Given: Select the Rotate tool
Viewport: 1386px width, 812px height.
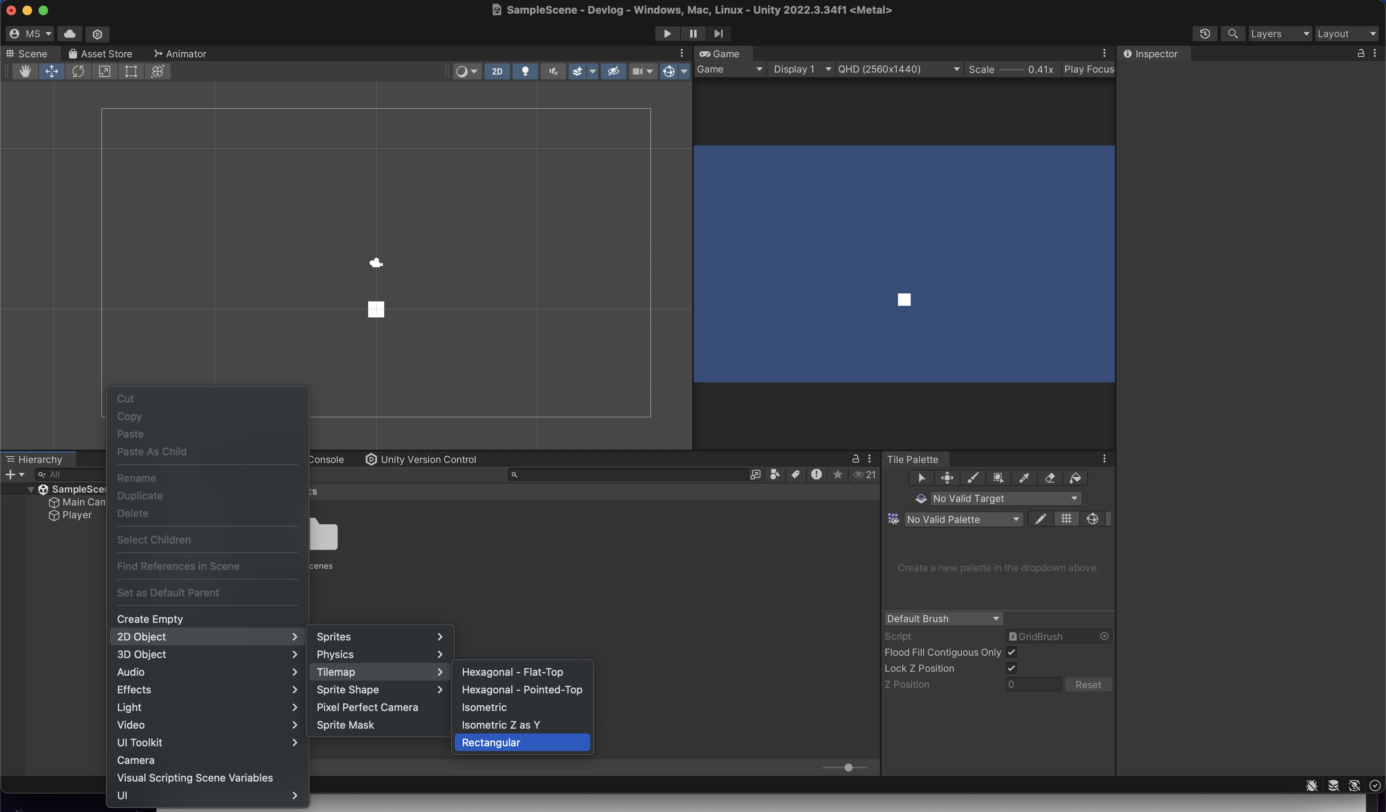Looking at the screenshot, I should click(78, 71).
